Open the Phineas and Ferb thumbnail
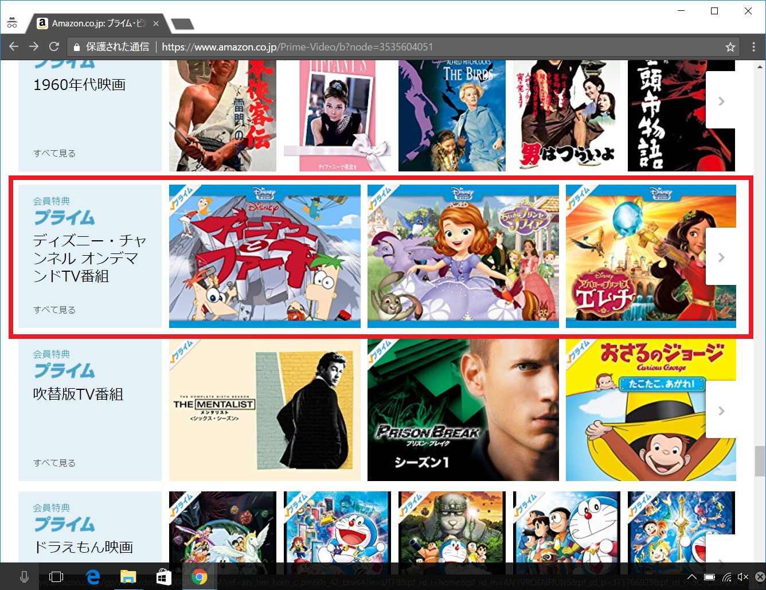Image resolution: width=766 pixels, height=590 pixels. [x=265, y=256]
